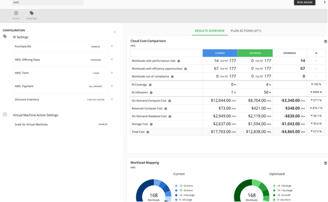Remove the AWS: Offering Class setting

112,60
